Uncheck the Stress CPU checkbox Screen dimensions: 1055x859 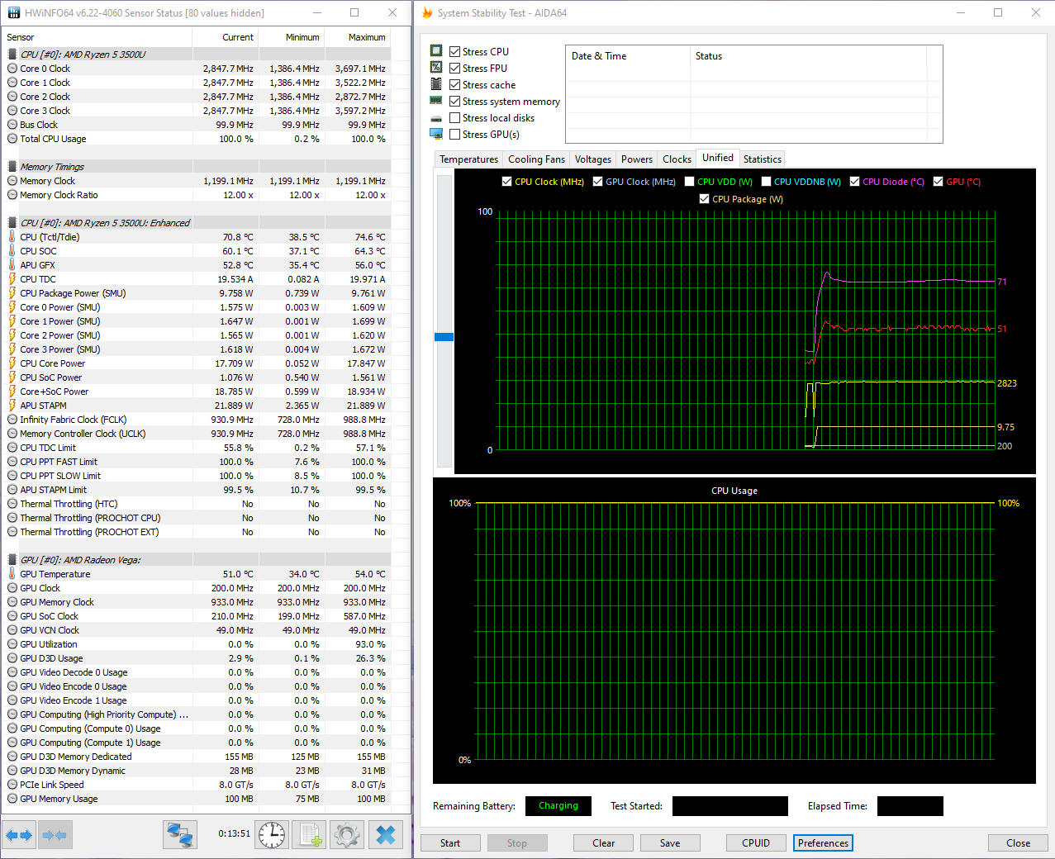(455, 51)
